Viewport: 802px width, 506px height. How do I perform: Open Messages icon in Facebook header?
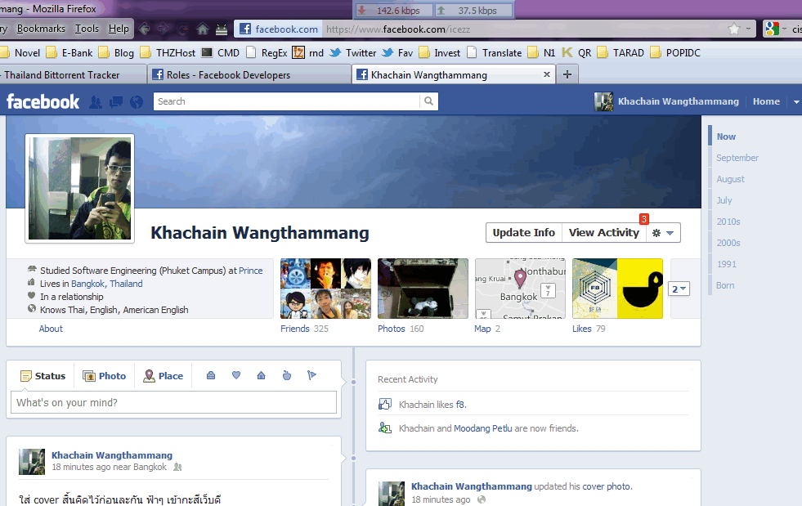(x=116, y=102)
